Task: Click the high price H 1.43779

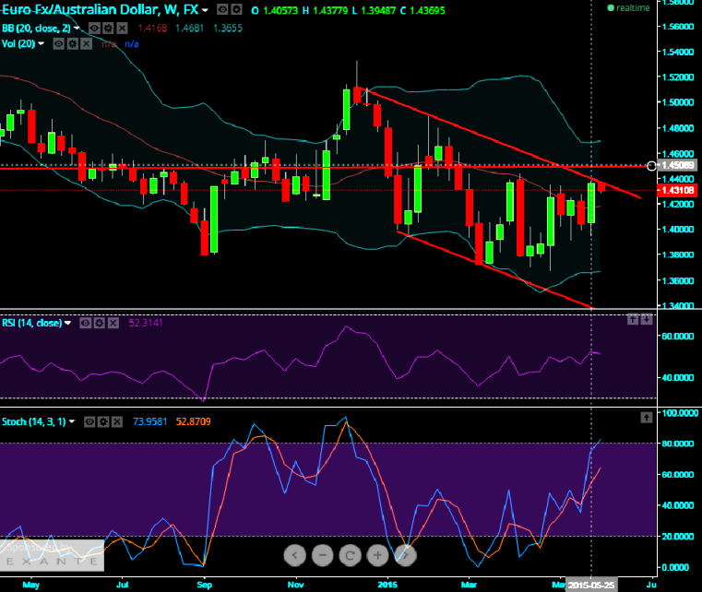Action: [x=325, y=10]
